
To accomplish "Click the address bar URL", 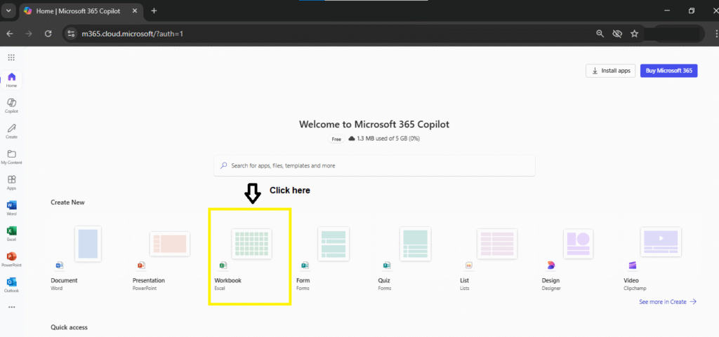I will [133, 34].
